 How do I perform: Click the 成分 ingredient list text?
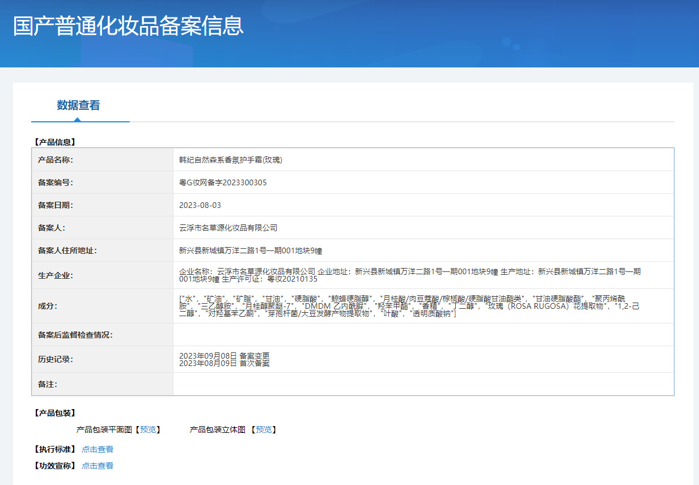409,306
